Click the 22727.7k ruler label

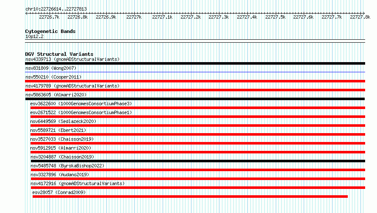pos(332,17)
